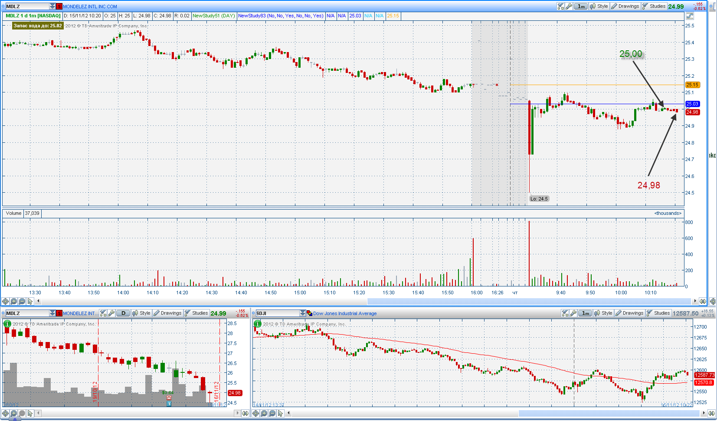Select pan tool below $DJI chart
This screenshot has width=717, height=421.
(x=256, y=413)
